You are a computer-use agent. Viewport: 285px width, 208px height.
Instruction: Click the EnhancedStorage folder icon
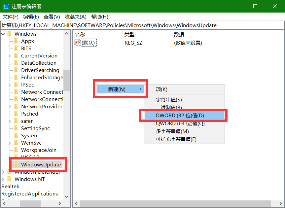pyautogui.click(x=16, y=77)
